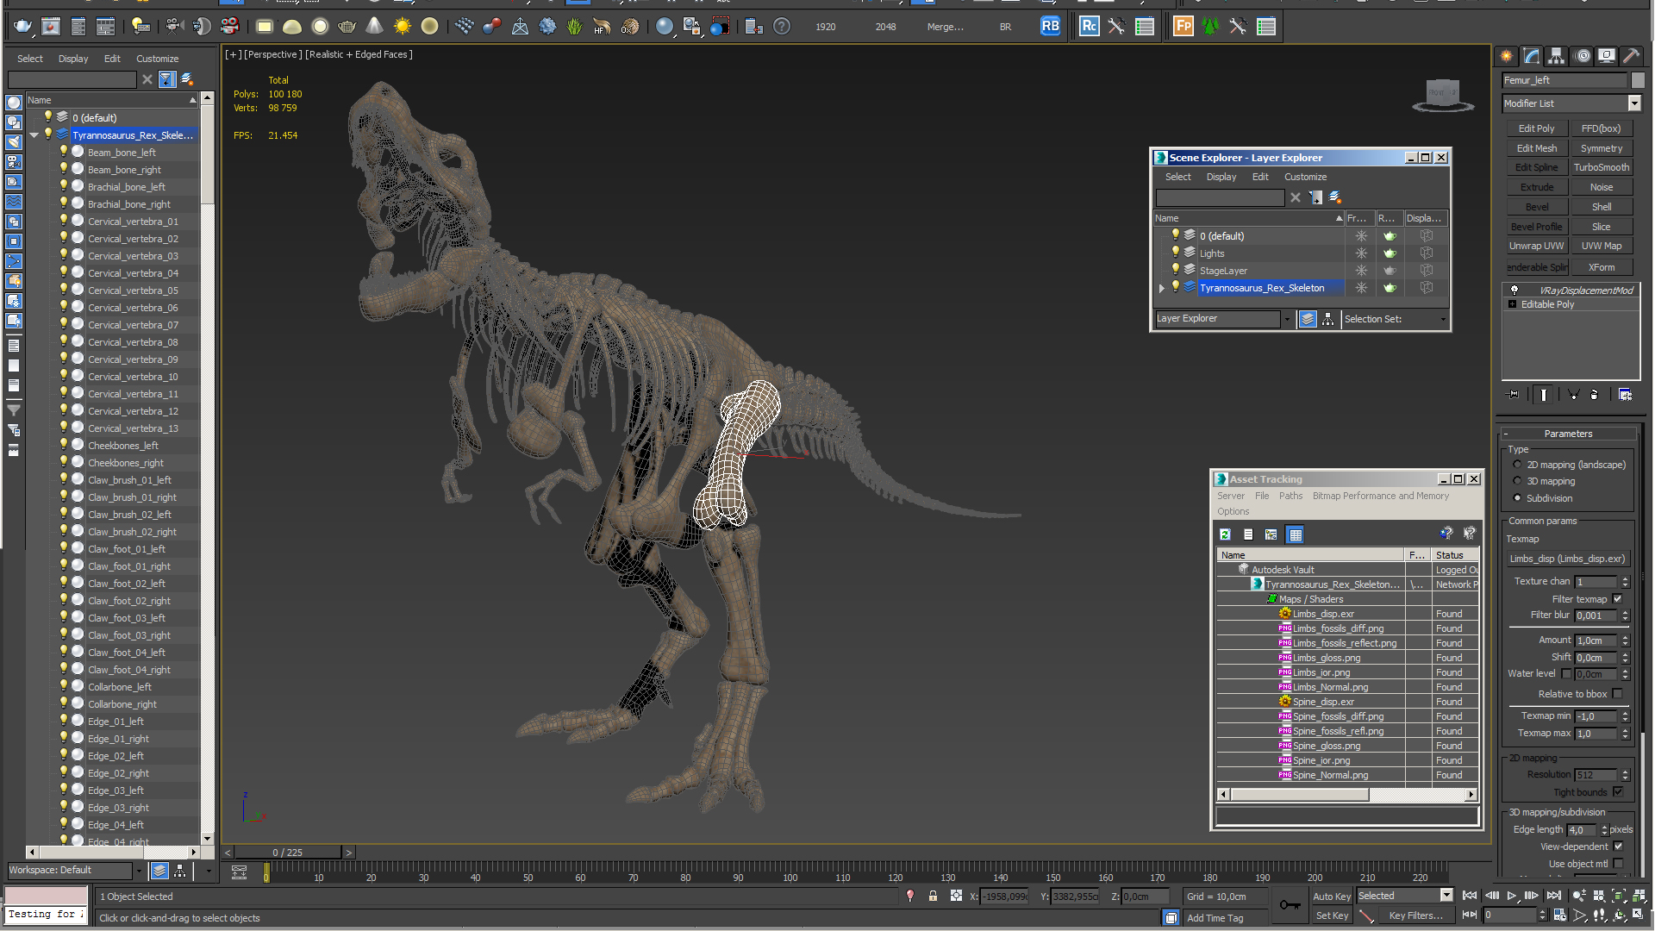Viewport: 1655px width, 931px height.
Task: Click the red camera toolbar icon
Action: 229,27
